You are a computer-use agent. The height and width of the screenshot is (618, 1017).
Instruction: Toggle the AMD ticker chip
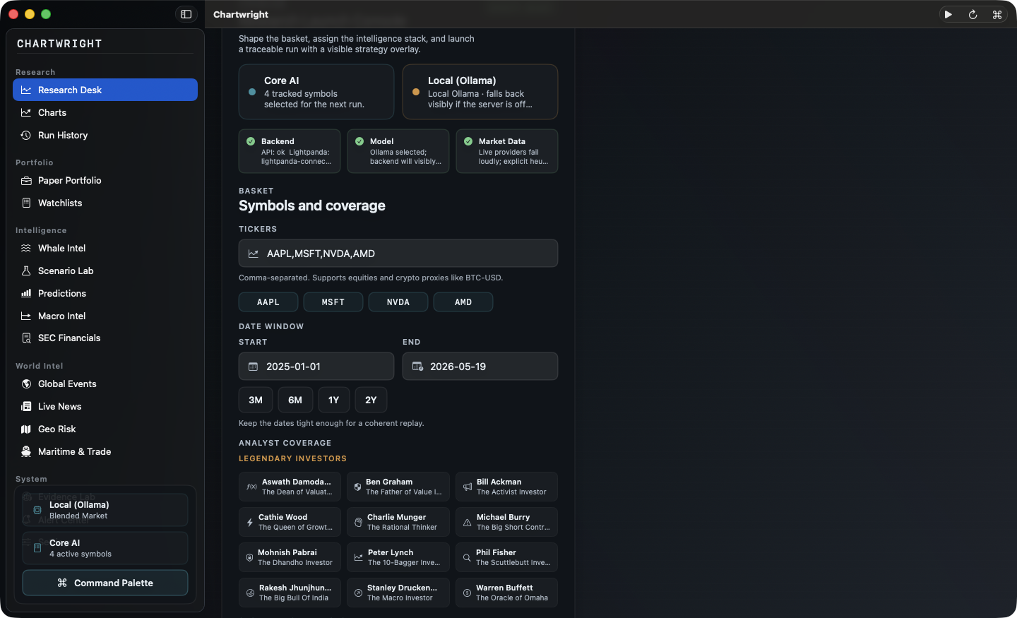[x=463, y=302]
